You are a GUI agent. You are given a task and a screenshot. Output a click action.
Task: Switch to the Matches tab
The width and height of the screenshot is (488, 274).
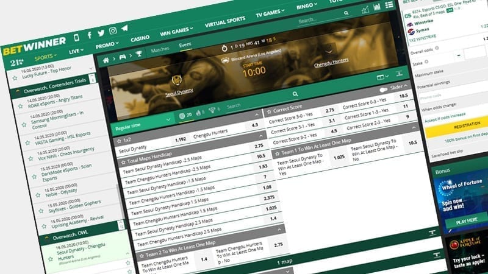(x=160, y=49)
